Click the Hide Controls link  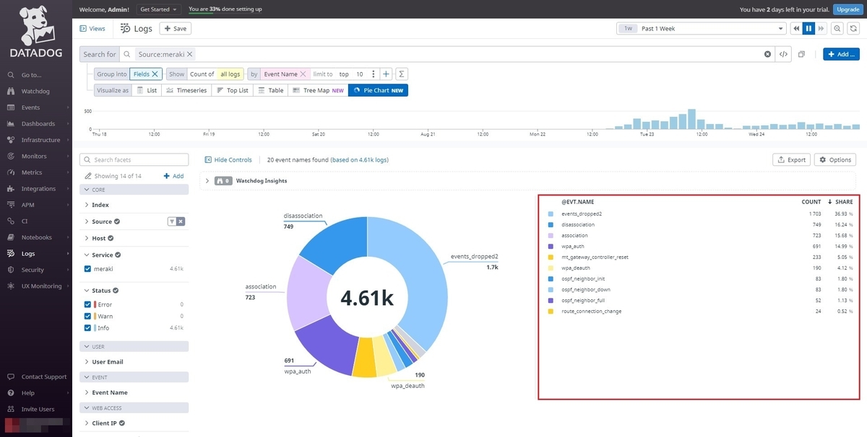click(x=228, y=160)
